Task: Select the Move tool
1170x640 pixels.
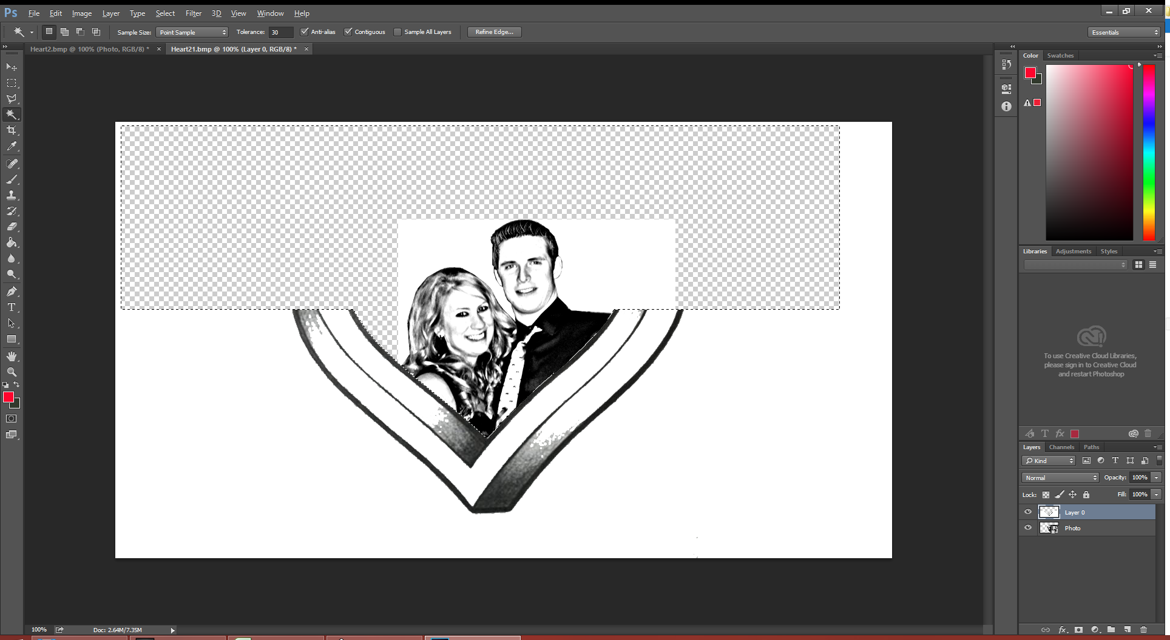Action: 12,67
